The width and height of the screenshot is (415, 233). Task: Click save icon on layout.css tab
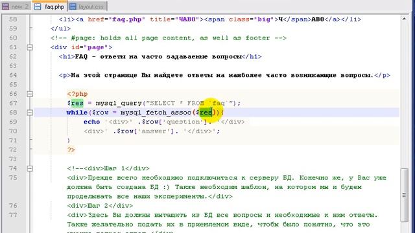pos(73,6)
